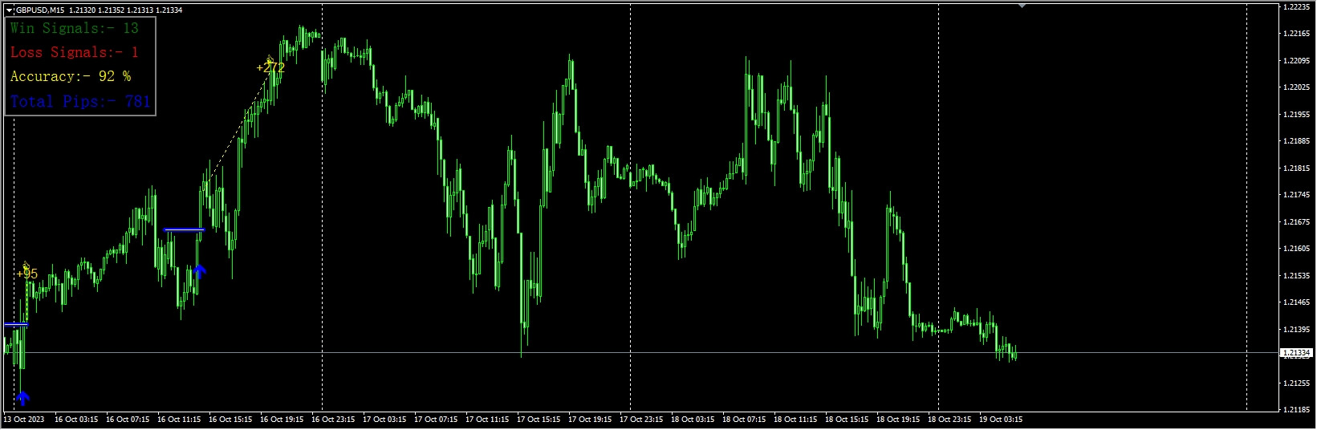Click the blue buy arrow below the +272 trade
Screen dimensions: 1317x430
coord(200,271)
